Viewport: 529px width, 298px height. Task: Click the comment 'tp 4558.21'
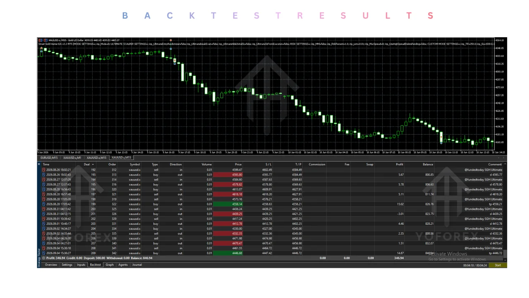point(496,204)
